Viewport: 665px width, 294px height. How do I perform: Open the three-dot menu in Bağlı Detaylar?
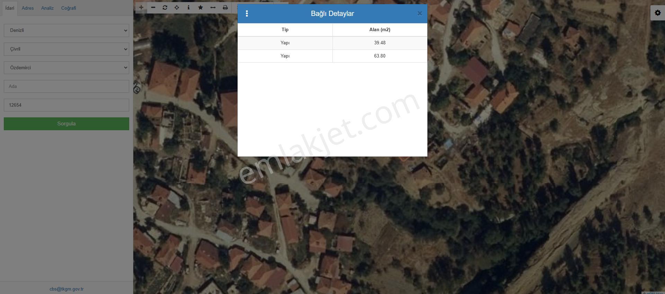247,14
